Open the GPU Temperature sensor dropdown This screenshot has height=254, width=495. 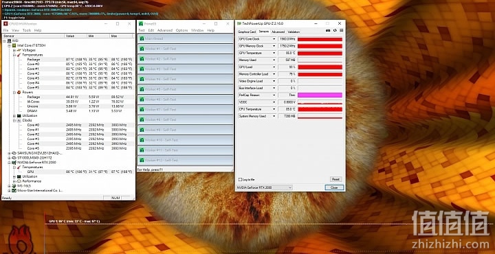(274, 53)
